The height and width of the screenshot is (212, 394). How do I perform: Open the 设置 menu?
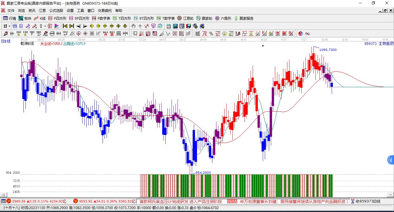click(x=70, y=11)
